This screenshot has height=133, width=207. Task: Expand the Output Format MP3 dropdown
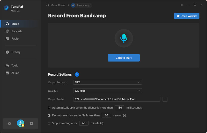(x=107, y=82)
